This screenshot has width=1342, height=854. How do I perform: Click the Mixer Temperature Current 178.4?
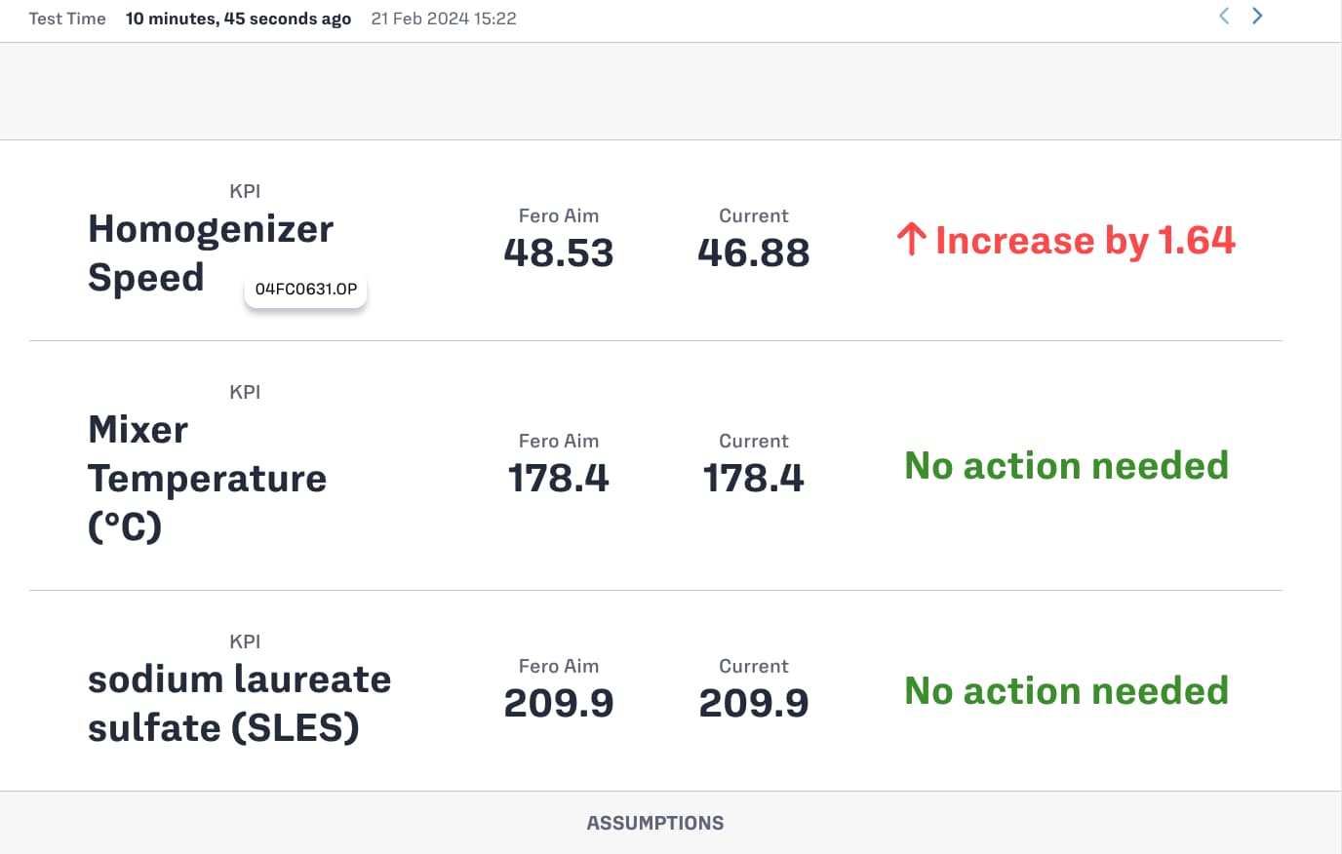click(x=754, y=478)
